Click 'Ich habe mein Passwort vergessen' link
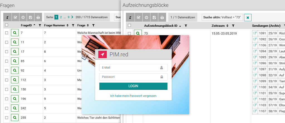The image size is (285, 123). [x=133, y=96]
